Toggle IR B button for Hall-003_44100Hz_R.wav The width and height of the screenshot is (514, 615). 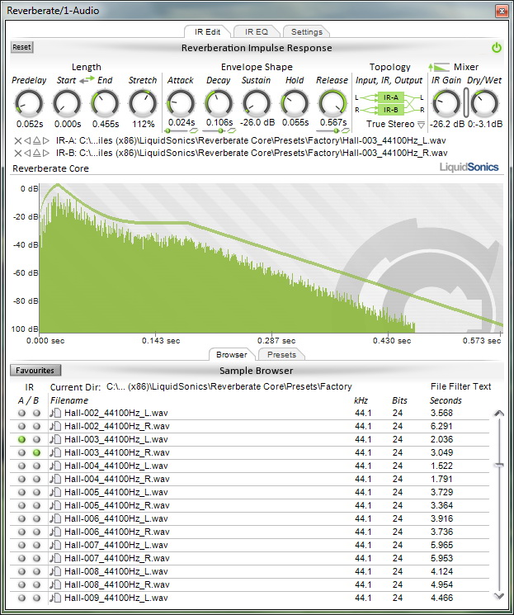pos(36,452)
